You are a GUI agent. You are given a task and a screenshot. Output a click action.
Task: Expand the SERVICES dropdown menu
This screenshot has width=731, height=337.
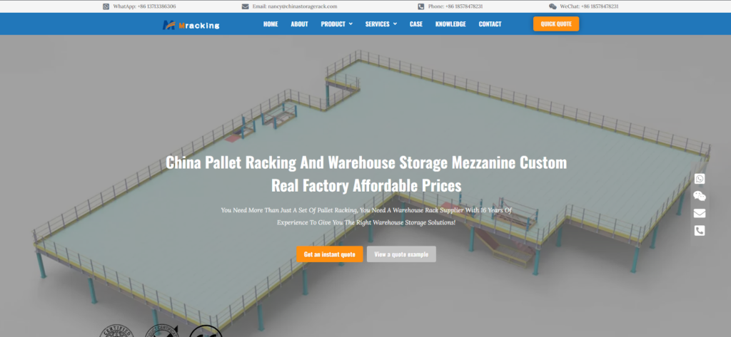380,24
